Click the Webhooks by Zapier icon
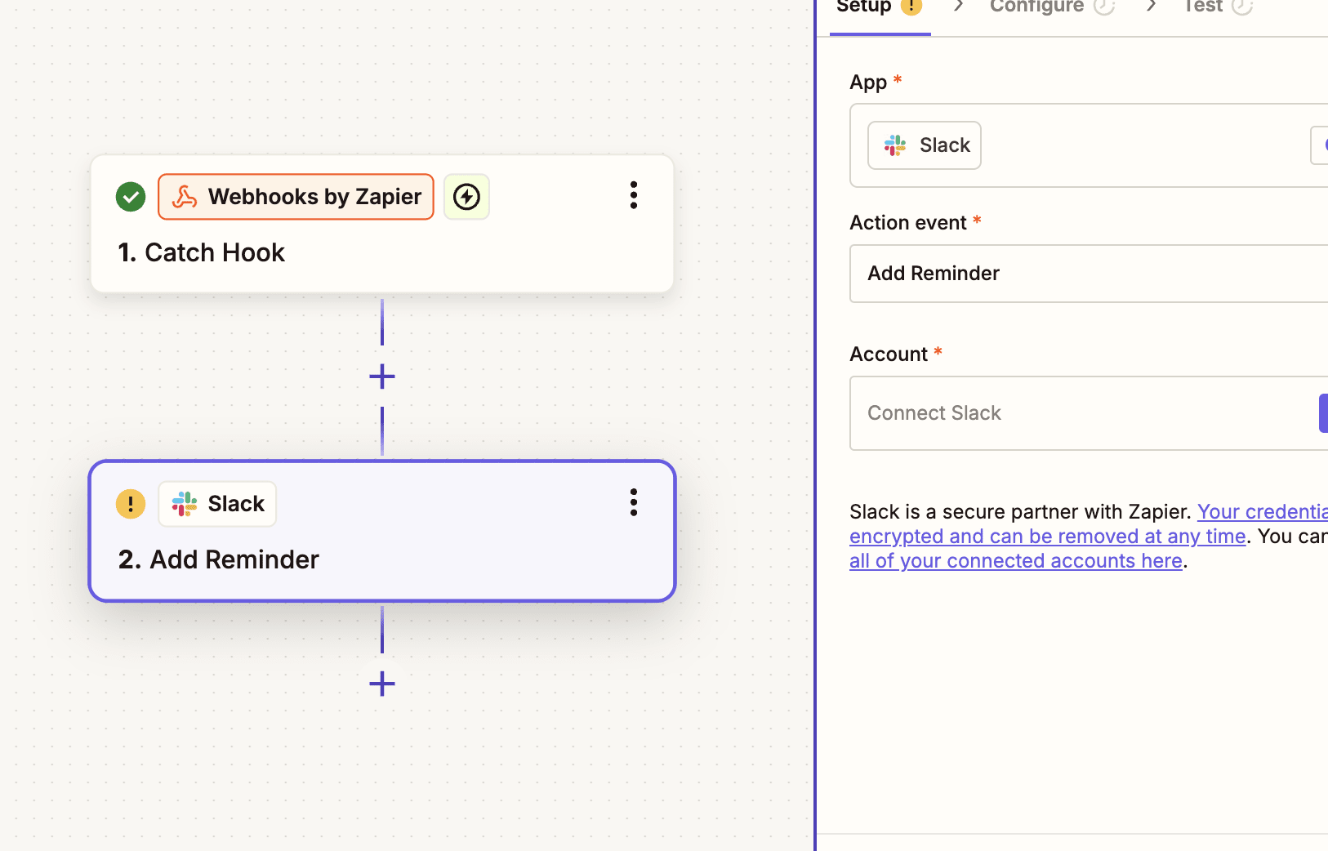 coord(185,196)
